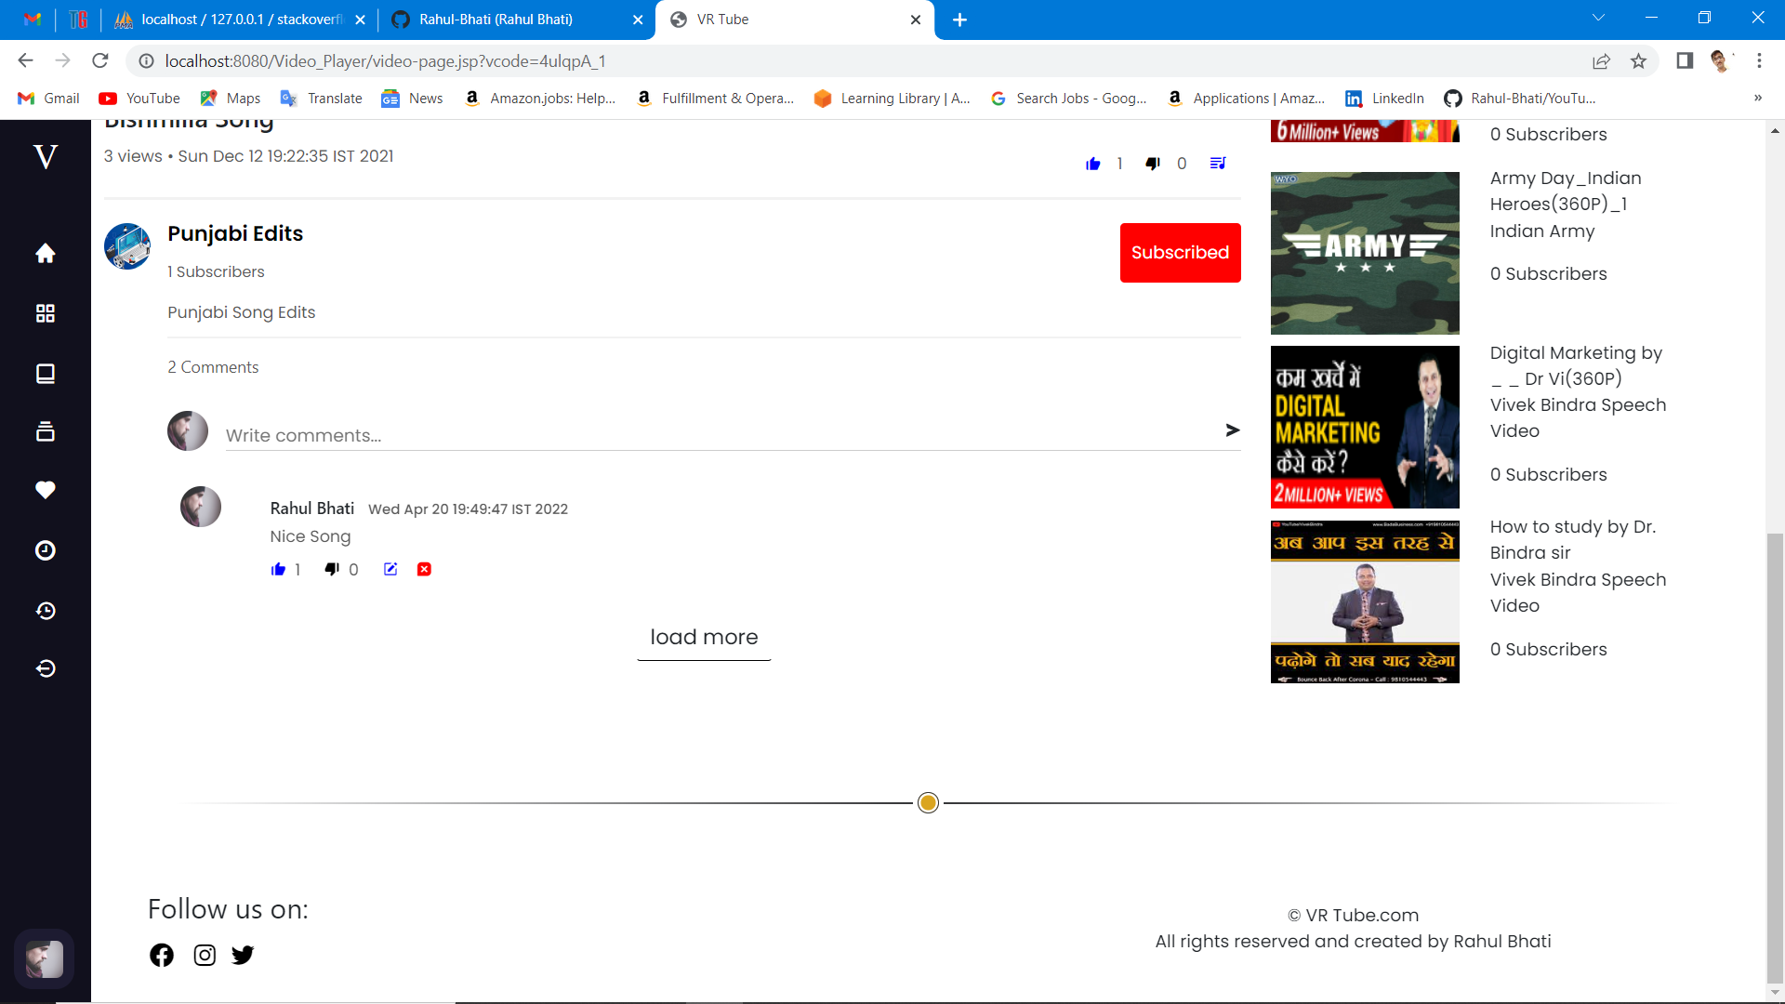Click the watch later clock icon
This screenshot has width=1785, height=1004.
click(x=45, y=550)
